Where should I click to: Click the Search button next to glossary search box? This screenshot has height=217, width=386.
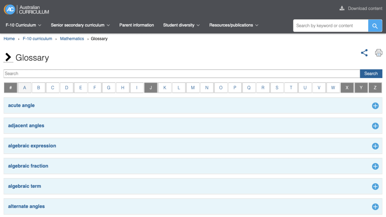coord(371,73)
